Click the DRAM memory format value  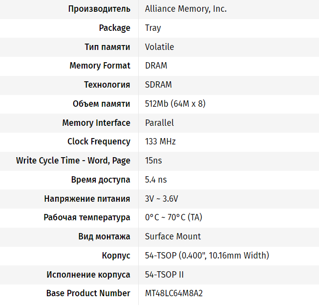pyautogui.click(x=156, y=66)
